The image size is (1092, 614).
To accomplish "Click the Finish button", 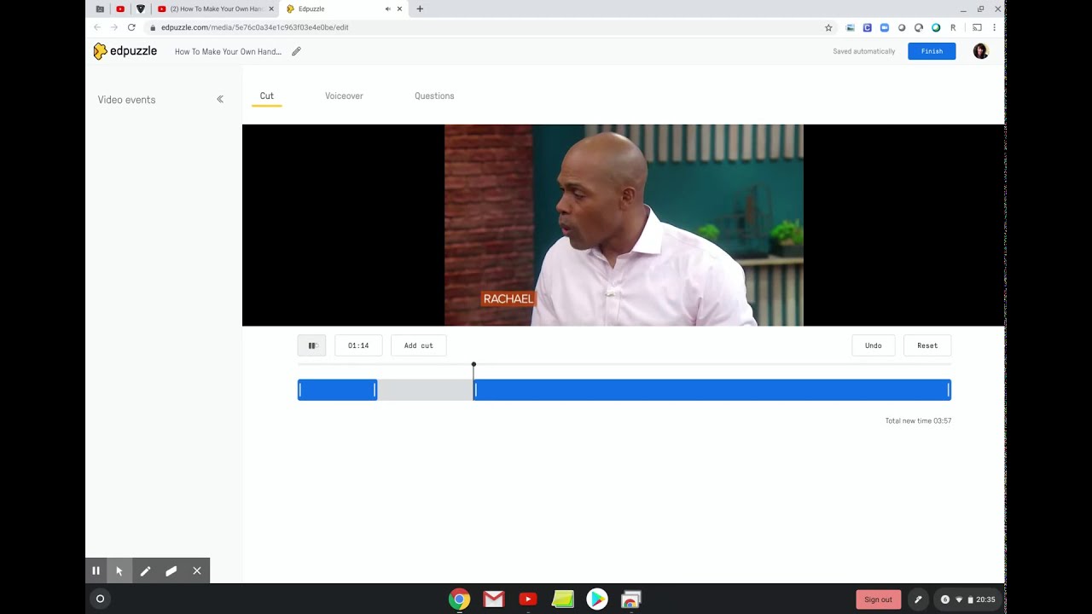I will 932,51.
